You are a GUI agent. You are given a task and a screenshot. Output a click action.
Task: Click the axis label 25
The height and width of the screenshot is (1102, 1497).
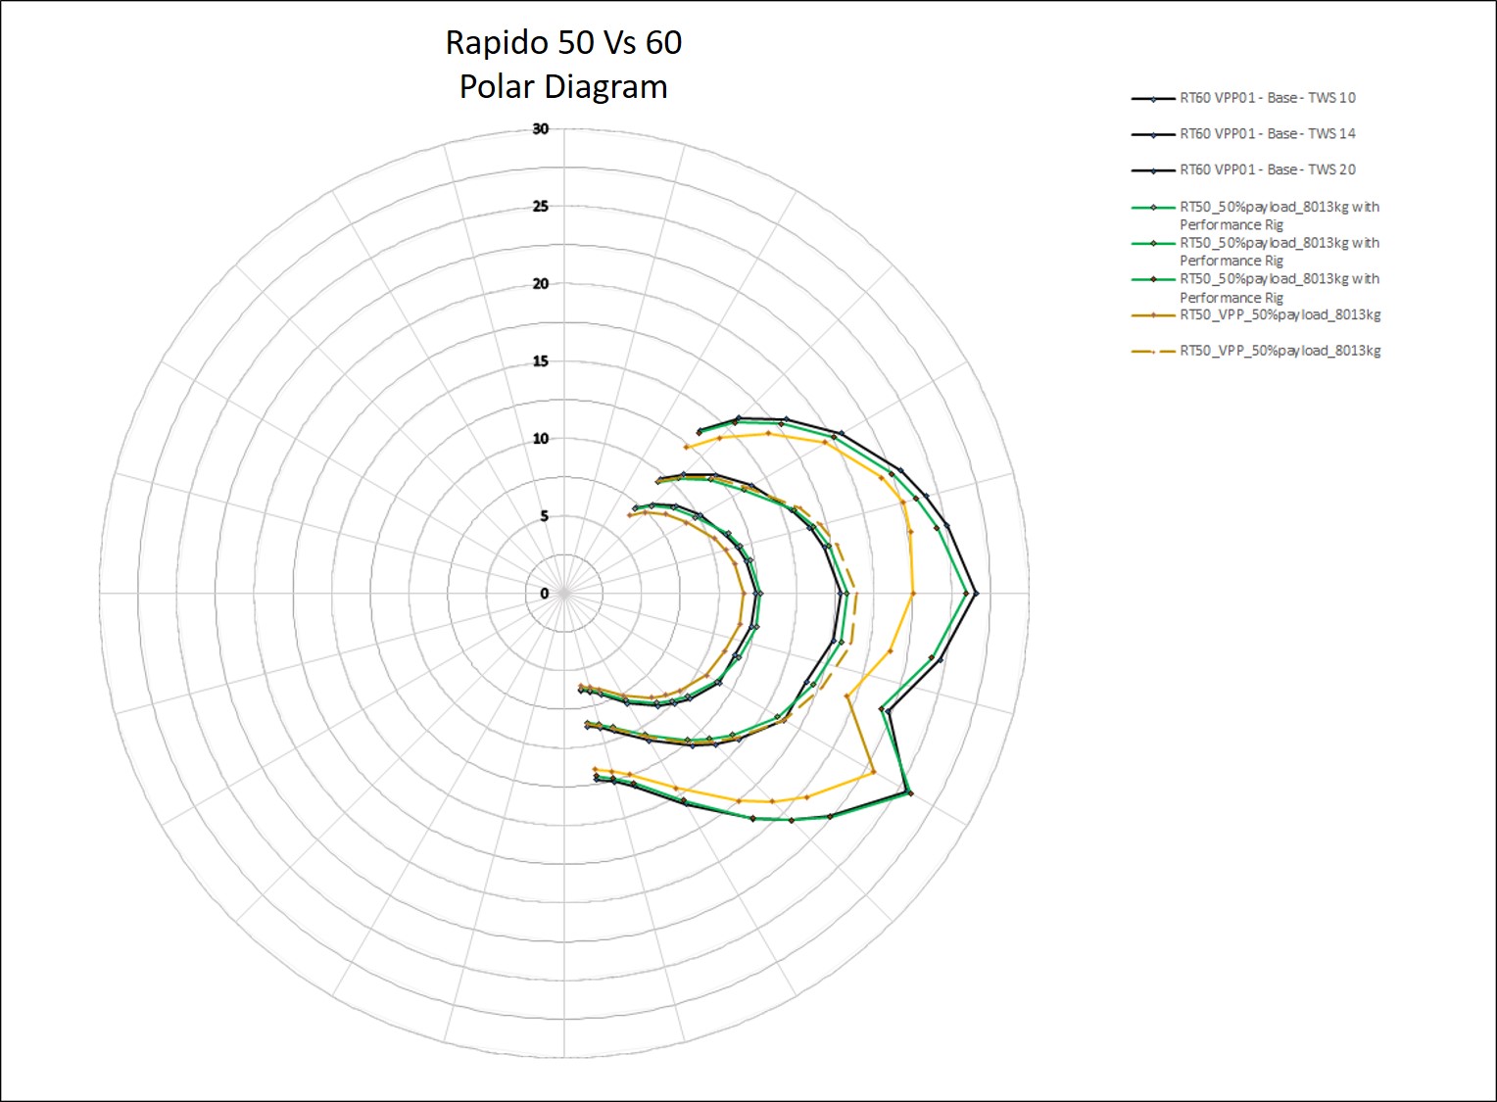541,206
